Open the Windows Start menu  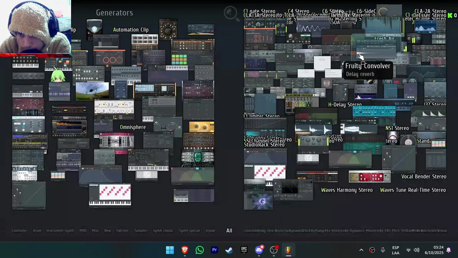tap(170, 250)
